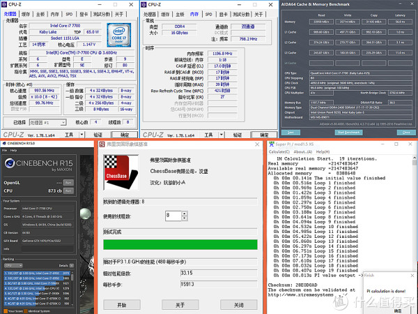This screenshot has height=314, width=418.
Task: Click the Intel Core i7 logo badge
Action: pos(118,35)
